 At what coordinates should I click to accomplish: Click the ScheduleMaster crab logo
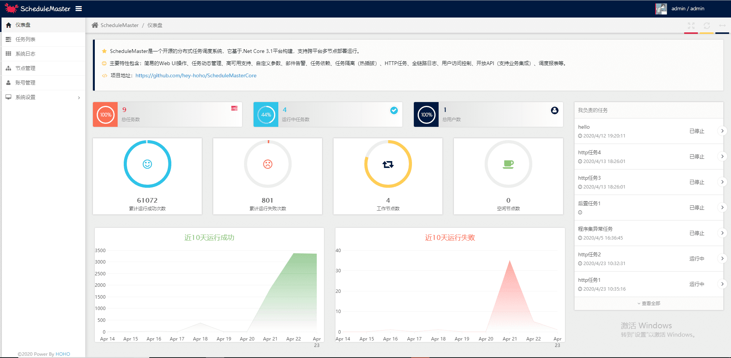11,8
